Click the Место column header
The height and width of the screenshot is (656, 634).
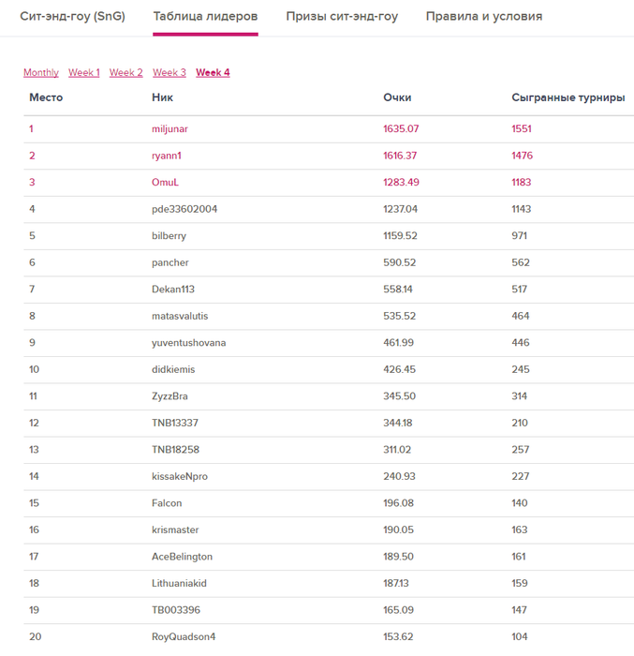tap(46, 97)
